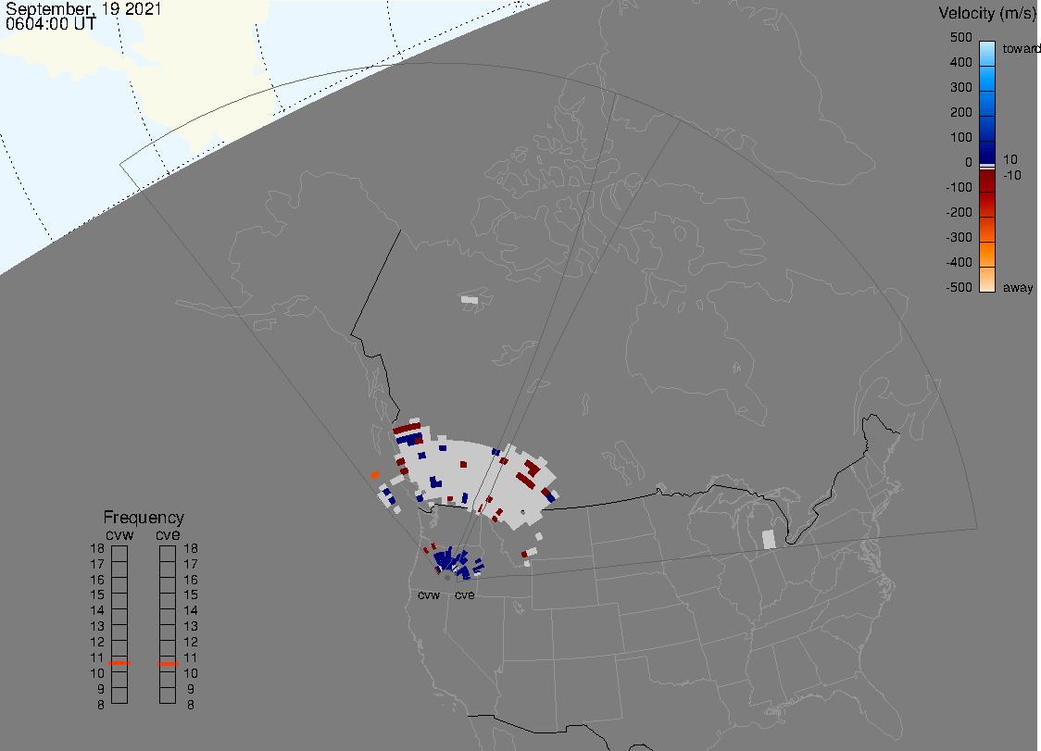Image resolution: width=1041 pixels, height=751 pixels.
Task: Click the "0604:00 UT" timestamp
Action: (x=51, y=24)
